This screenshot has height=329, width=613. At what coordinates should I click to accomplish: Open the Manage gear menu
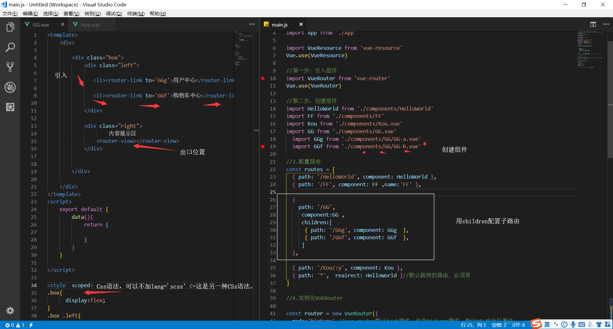(x=10, y=310)
